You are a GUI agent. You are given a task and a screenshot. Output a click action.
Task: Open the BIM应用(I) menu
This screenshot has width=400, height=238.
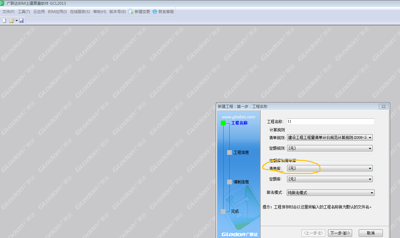pos(57,12)
